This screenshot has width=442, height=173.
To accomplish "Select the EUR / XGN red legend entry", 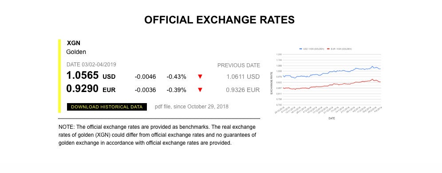I will click(339, 49).
